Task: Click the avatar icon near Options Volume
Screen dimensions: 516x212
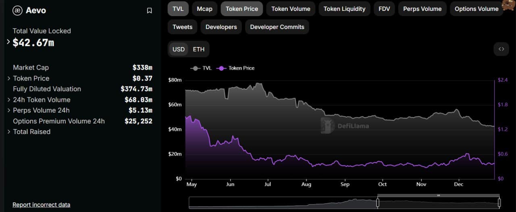Action: (508, 5)
